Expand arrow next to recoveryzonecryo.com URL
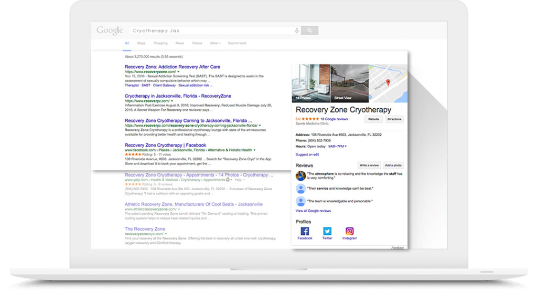This screenshot has height=290, width=537. [x=166, y=234]
